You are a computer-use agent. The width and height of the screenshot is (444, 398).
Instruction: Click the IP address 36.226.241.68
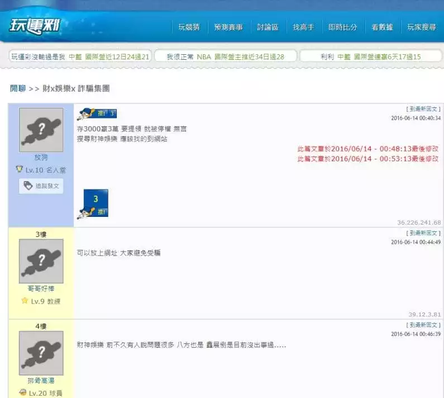pos(419,222)
